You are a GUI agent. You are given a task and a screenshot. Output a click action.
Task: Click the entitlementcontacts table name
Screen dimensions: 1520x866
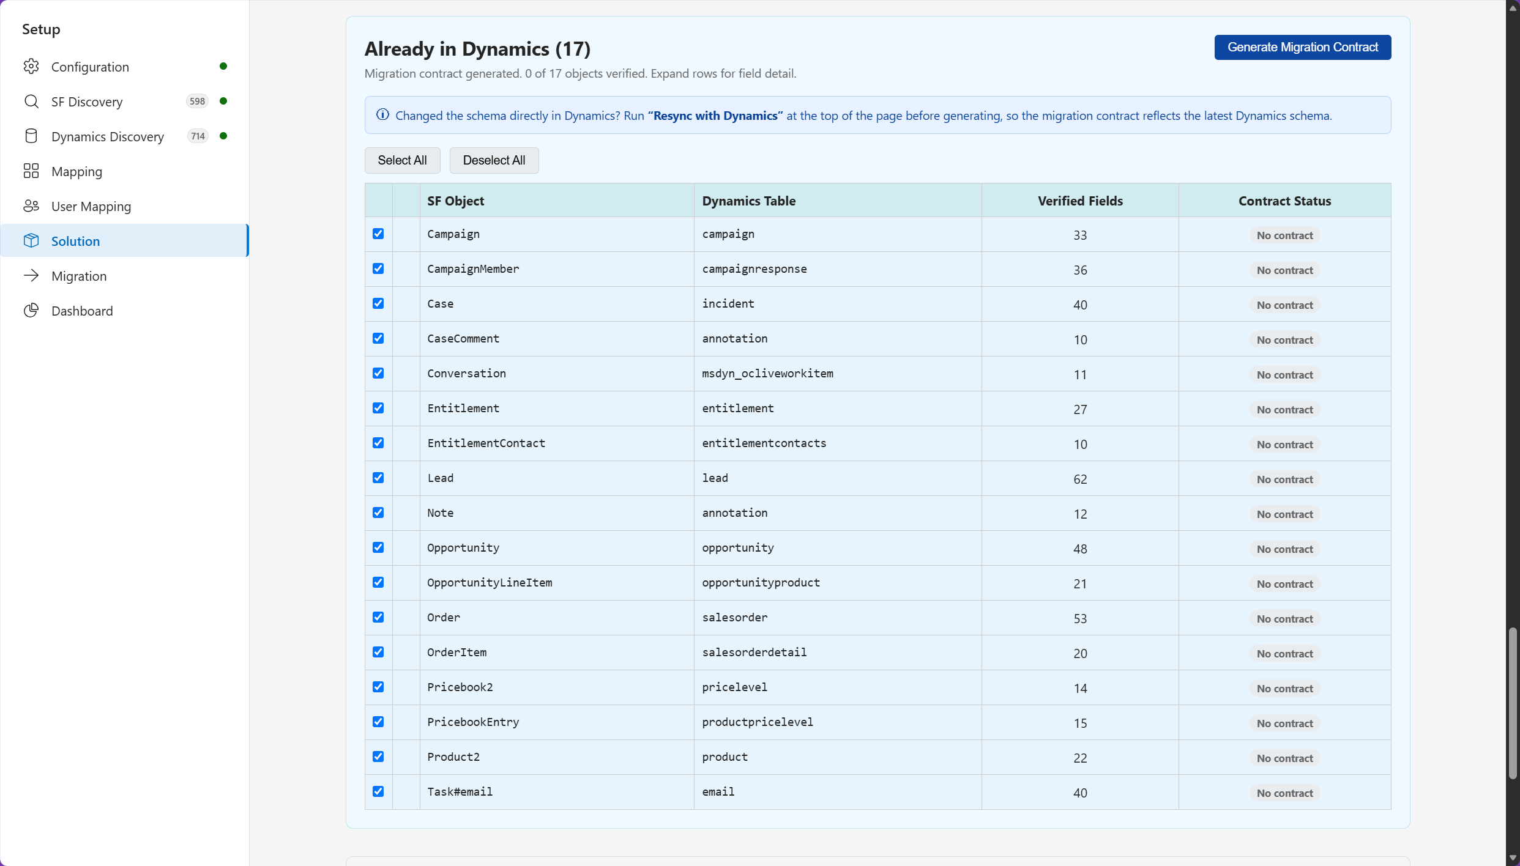(x=764, y=443)
